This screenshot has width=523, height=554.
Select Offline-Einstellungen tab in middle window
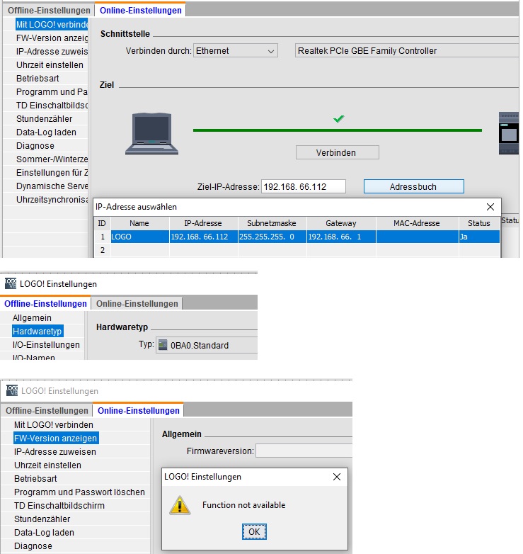(45, 303)
